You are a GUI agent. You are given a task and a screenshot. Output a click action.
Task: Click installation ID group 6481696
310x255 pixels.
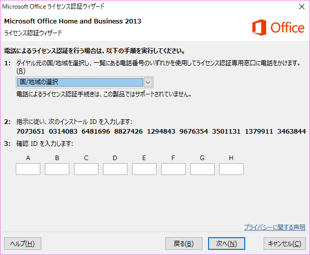[x=96, y=132]
